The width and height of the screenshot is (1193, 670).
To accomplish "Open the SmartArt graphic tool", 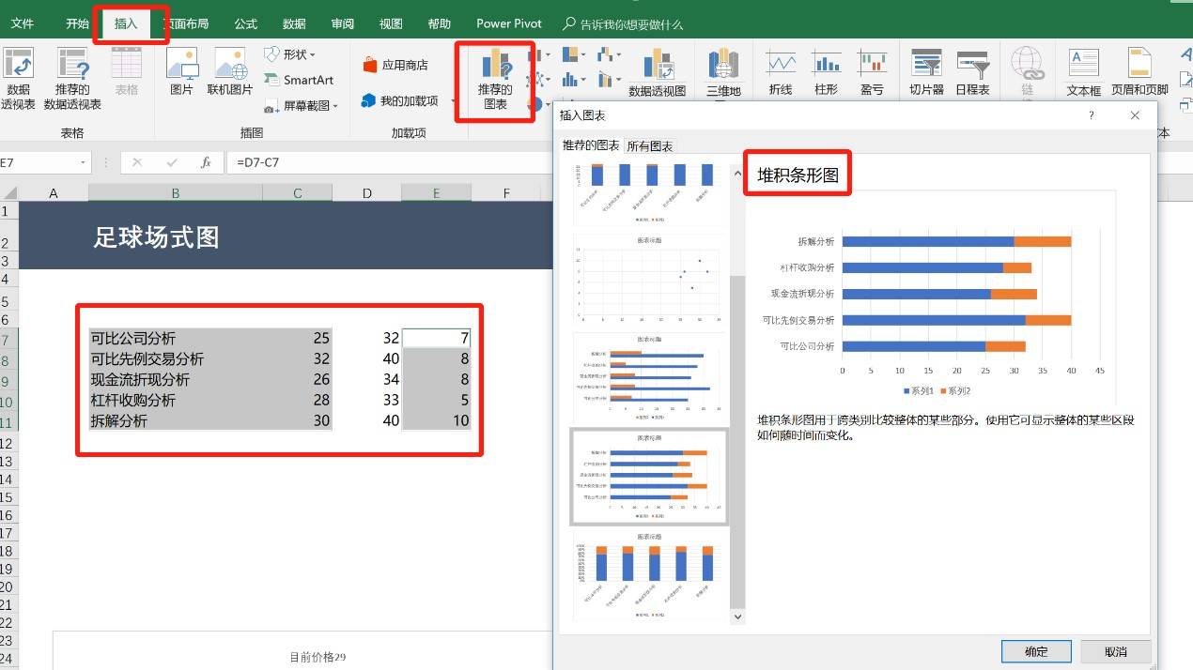I will click(300, 81).
